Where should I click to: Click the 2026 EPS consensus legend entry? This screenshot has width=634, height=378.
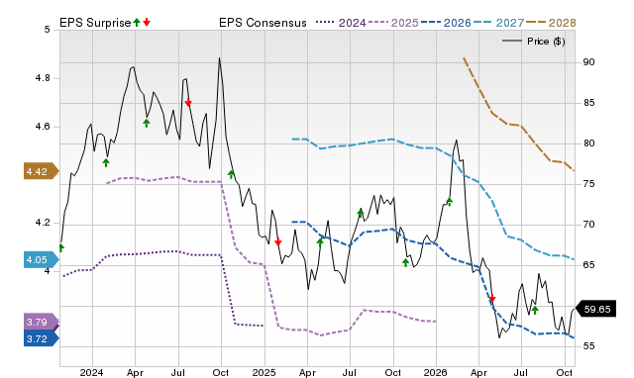[446, 23]
